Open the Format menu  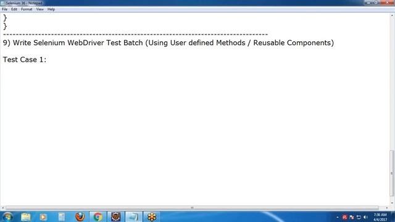click(27, 9)
